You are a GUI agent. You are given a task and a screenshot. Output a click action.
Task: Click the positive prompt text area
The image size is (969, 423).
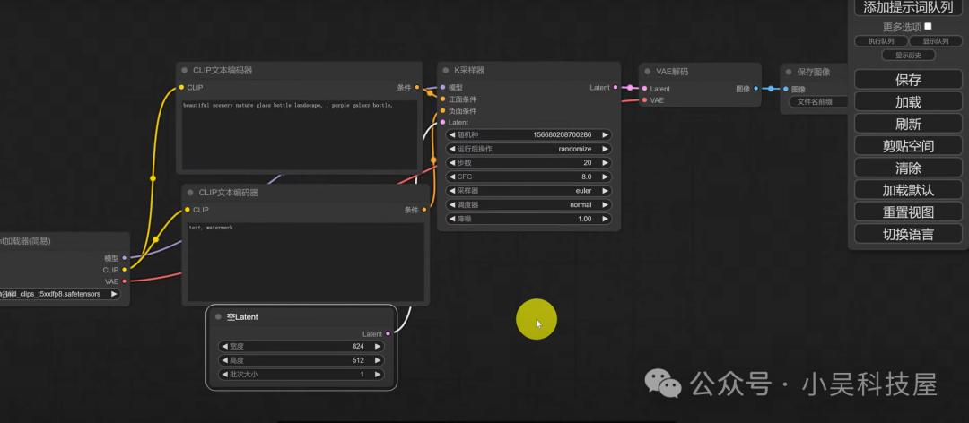(299, 134)
